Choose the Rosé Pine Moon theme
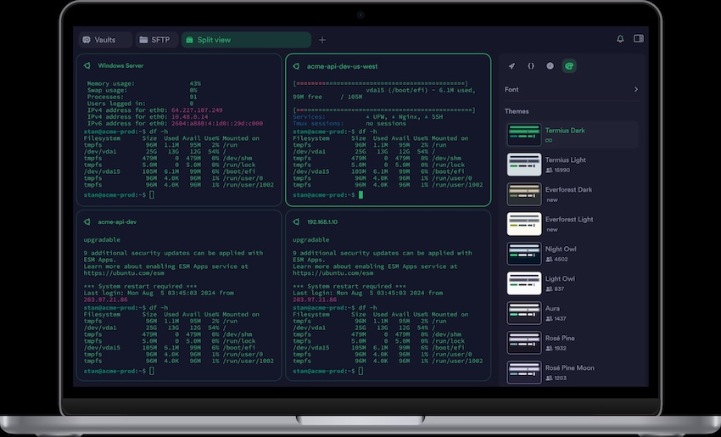 570,373
